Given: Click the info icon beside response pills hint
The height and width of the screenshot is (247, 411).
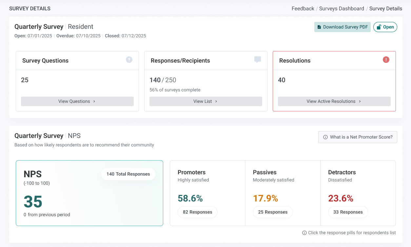Looking at the screenshot, I should pos(304,233).
